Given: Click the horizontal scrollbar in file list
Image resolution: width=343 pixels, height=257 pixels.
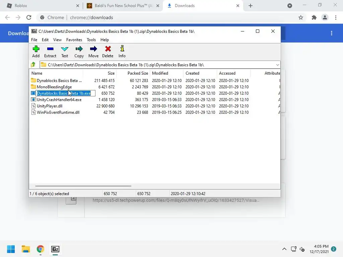Looking at the screenshot, I should coord(83,186).
